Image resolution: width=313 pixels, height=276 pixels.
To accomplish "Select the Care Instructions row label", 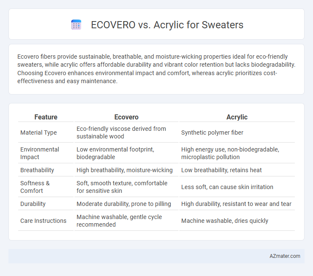I will tap(43, 221).
